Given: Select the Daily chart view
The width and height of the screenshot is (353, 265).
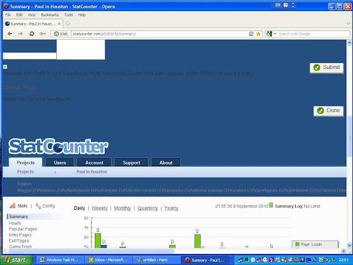Looking at the screenshot, I should [79, 208].
